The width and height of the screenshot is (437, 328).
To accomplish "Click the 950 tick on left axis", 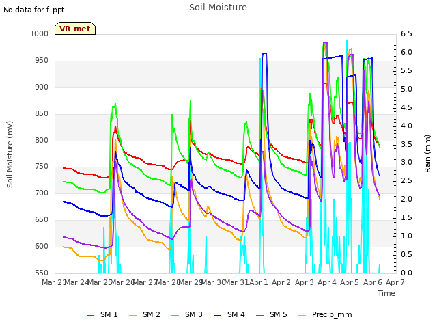I will 42,61.
